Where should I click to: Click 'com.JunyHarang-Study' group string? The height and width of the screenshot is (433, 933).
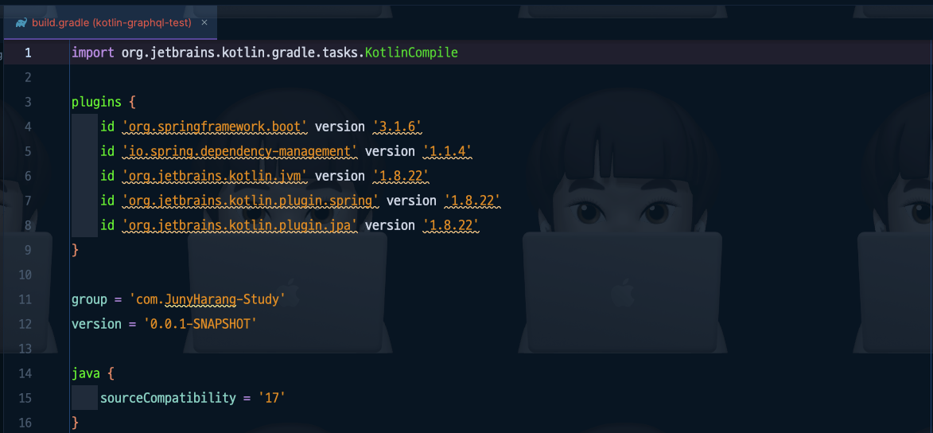tap(207, 299)
